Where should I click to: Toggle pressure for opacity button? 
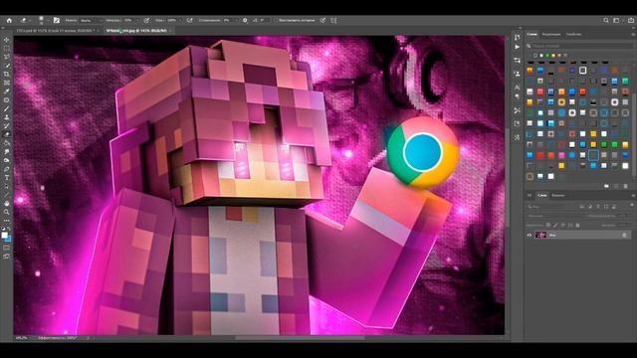pyautogui.click(x=146, y=20)
